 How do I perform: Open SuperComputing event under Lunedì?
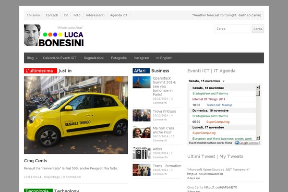pos(204,133)
